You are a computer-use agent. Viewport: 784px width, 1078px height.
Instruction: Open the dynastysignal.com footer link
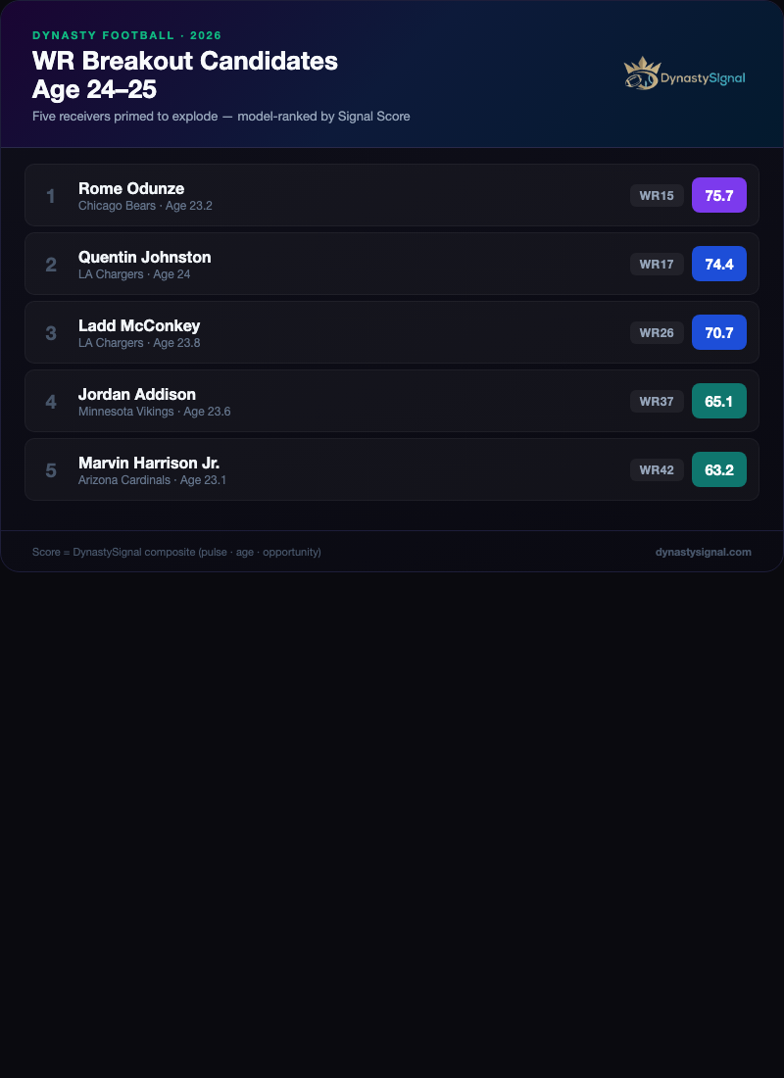pyautogui.click(x=703, y=552)
